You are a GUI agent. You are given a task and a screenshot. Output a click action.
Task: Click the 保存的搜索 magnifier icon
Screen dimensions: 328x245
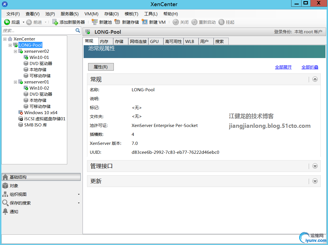[5, 203]
